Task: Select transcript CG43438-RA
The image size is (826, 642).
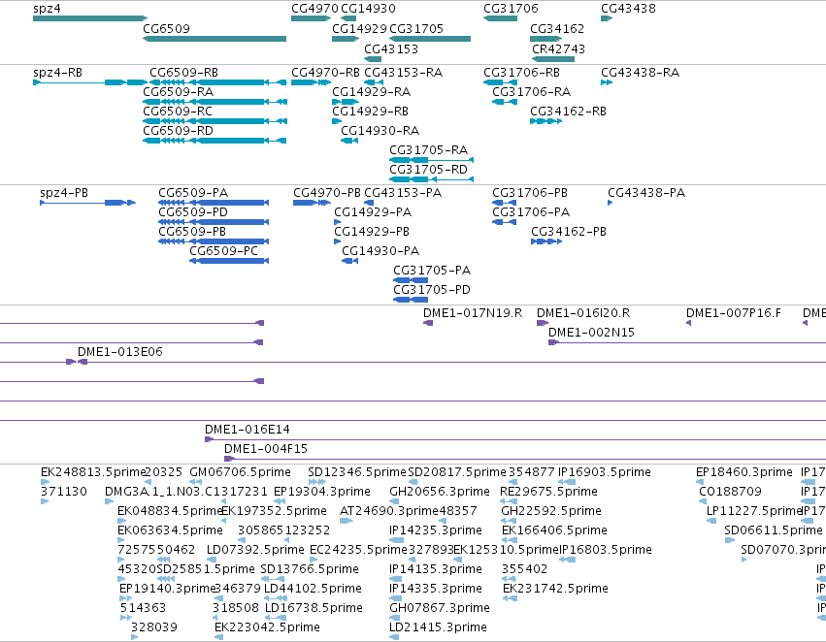Action: [607, 82]
